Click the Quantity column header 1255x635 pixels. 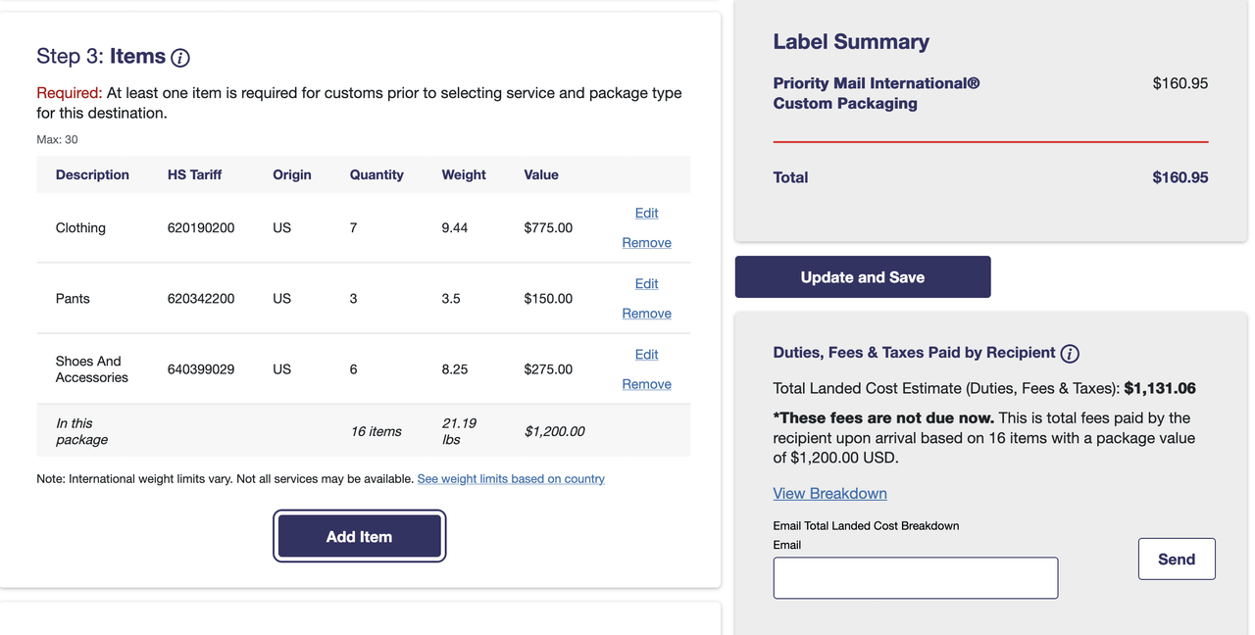pyautogui.click(x=376, y=174)
